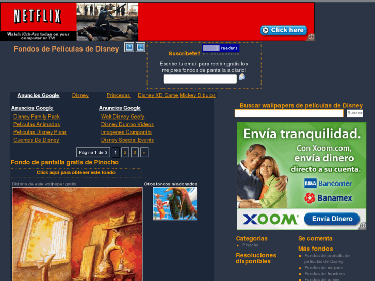Click Banamex logo in ad
This screenshot has height=281, width=375.
click(x=328, y=198)
